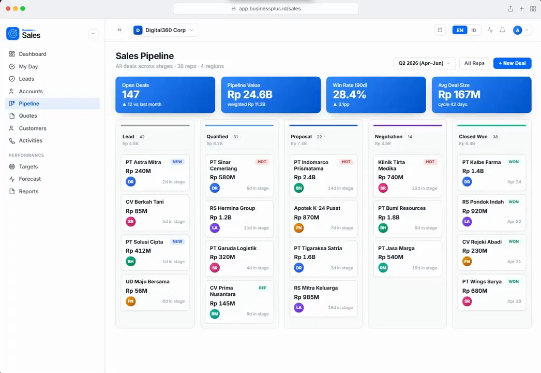
Task: Click the Negotiation column header
Action: tap(408, 140)
